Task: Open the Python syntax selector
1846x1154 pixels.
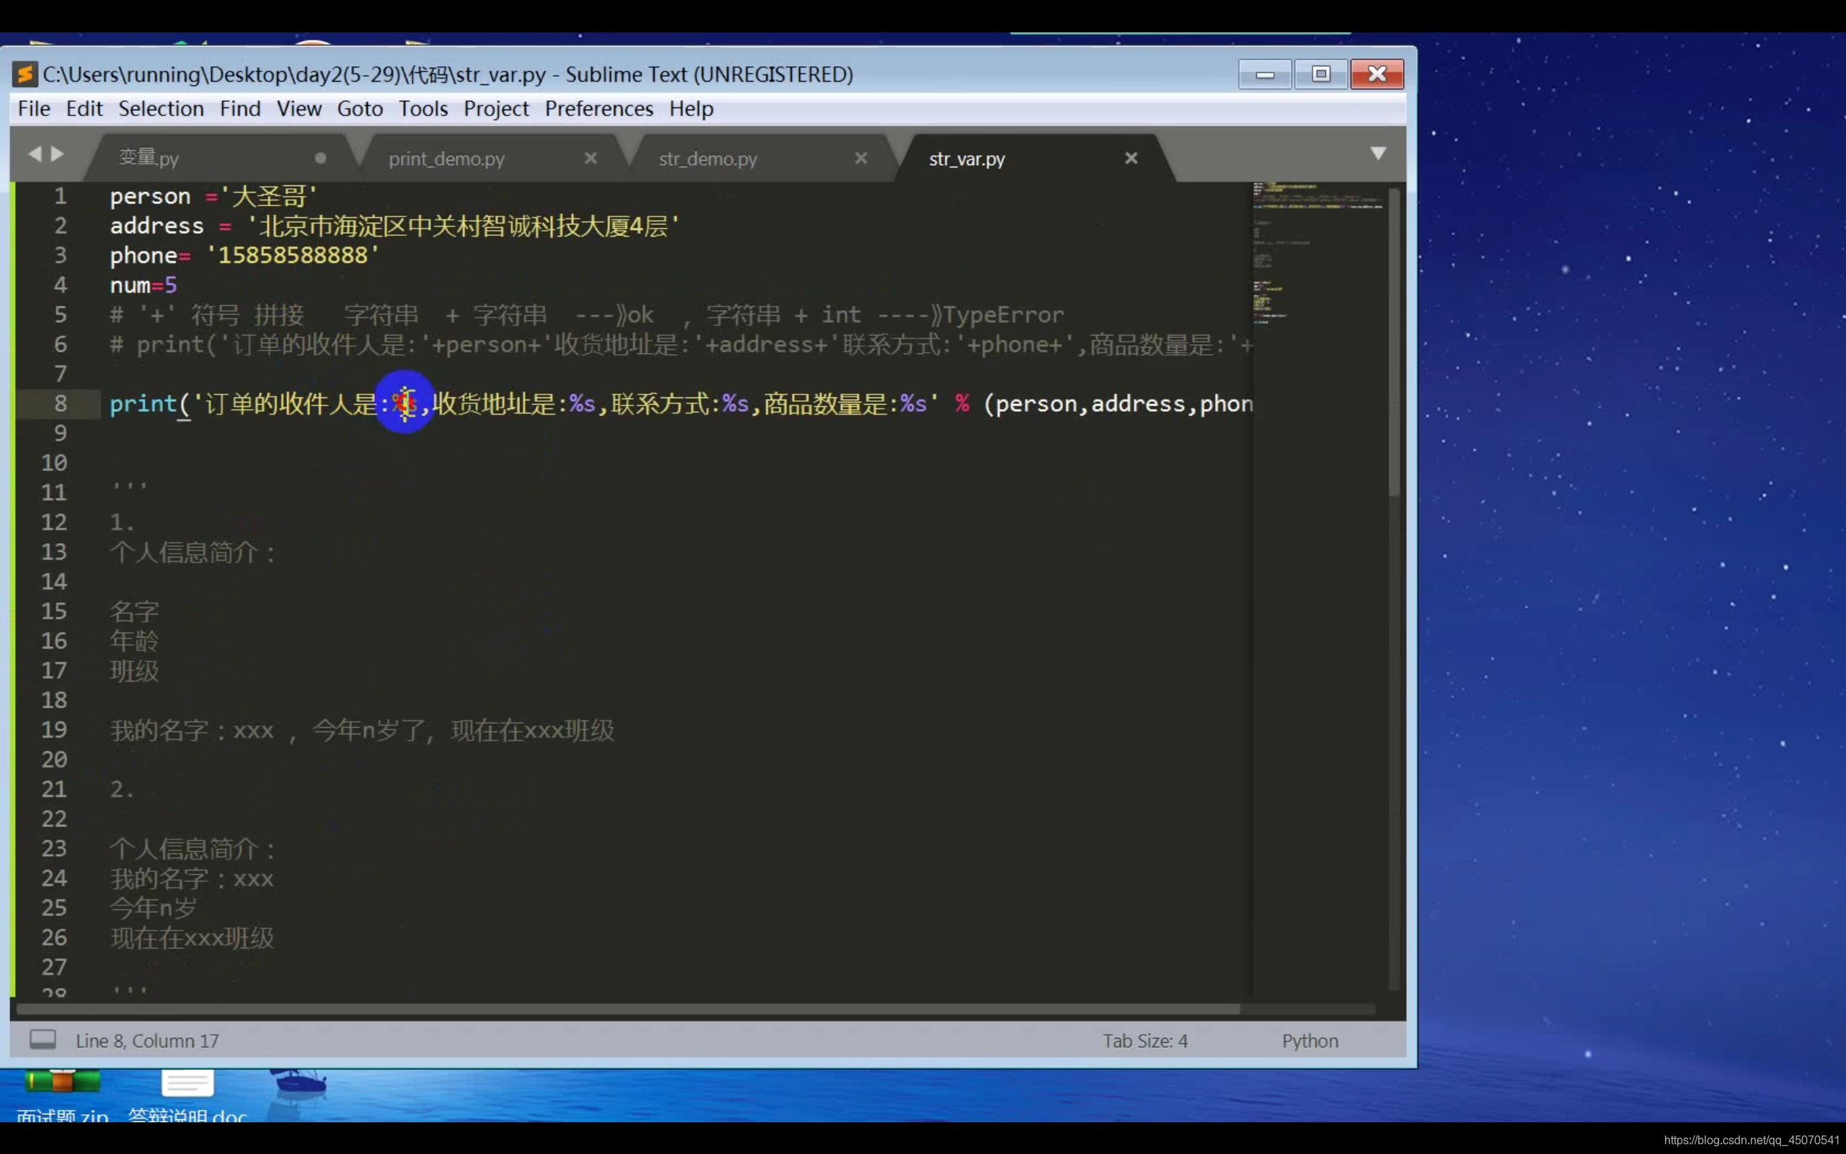Action: click(1310, 1041)
